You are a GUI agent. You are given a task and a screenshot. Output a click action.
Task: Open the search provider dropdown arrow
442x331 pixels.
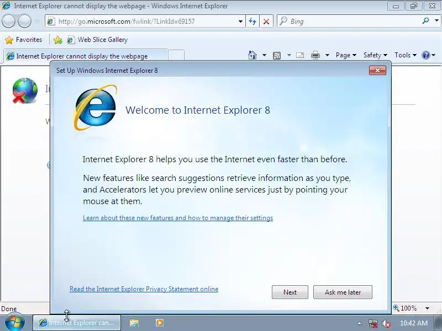(436, 21)
